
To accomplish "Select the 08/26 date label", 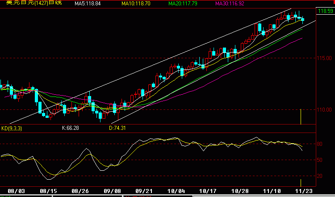I will pyautogui.click(x=80, y=191).
